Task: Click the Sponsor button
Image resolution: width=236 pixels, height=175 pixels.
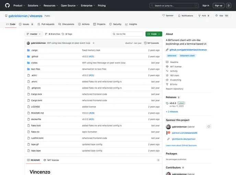Action: tap(168, 16)
